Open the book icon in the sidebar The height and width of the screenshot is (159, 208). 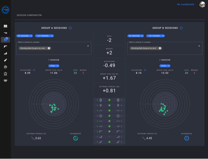click(5, 26)
